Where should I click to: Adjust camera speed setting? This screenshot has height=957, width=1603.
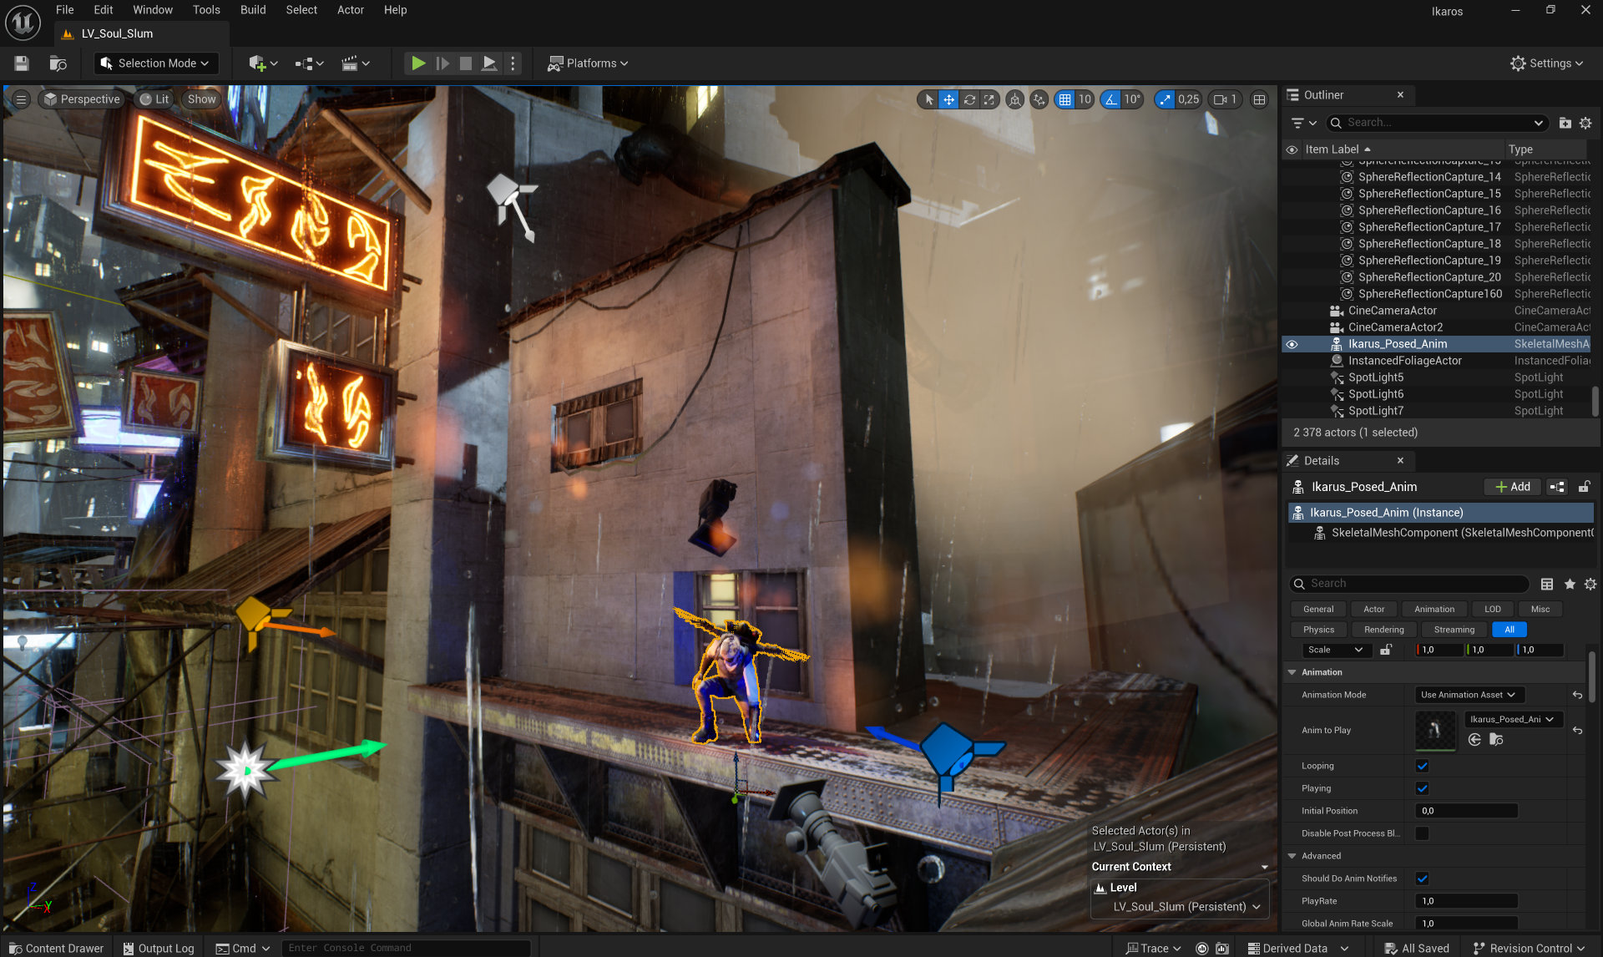click(1225, 99)
